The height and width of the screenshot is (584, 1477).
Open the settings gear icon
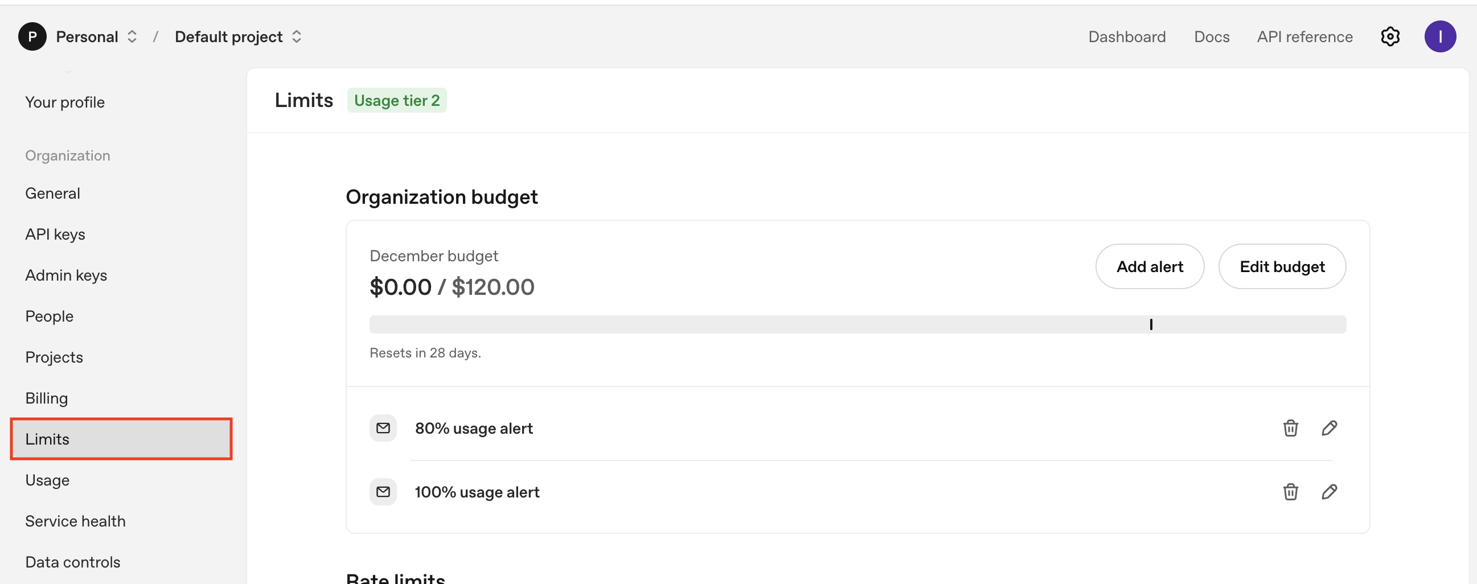pos(1389,36)
